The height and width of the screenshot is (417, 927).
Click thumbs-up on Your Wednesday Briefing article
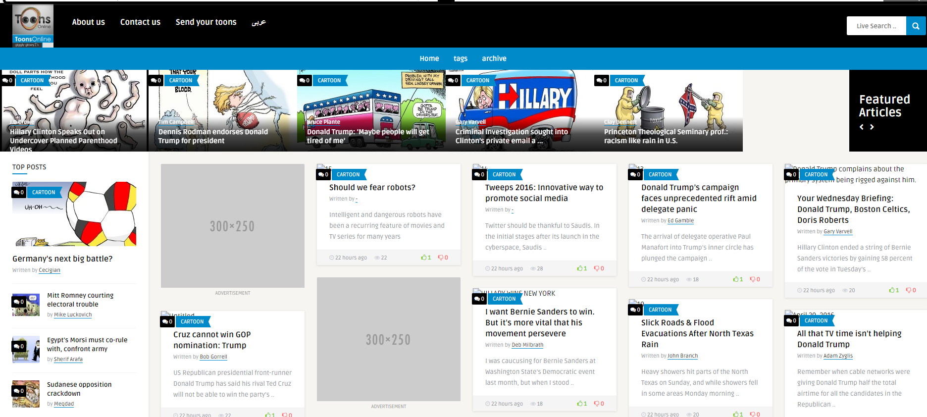[892, 290]
